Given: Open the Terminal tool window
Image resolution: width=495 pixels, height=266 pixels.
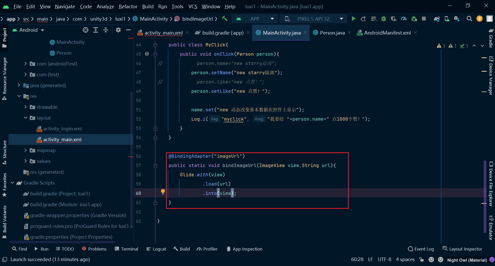Looking at the screenshot, I should point(127,249).
